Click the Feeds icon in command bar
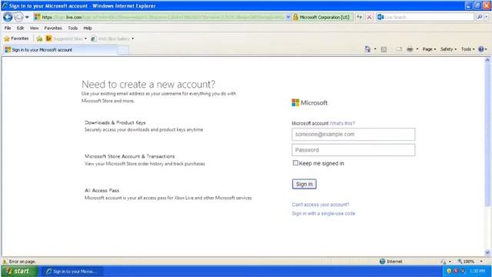Viewport: 492px width, 277px height. click(x=384, y=49)
